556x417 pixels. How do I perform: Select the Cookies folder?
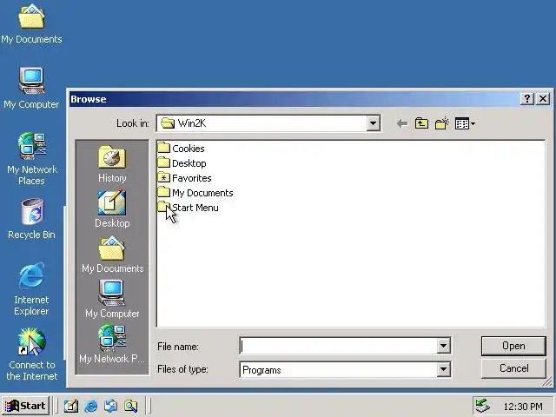pos(182,149)
